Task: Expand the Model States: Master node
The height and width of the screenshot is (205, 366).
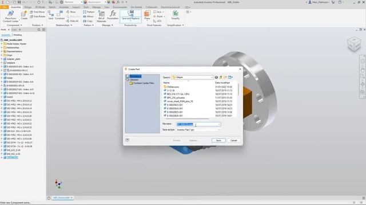Action: tap(2, 44)
